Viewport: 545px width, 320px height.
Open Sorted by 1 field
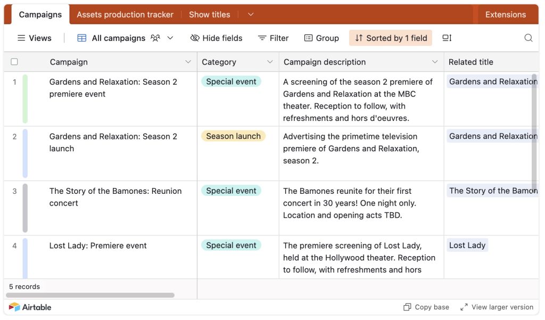(391, 38)
